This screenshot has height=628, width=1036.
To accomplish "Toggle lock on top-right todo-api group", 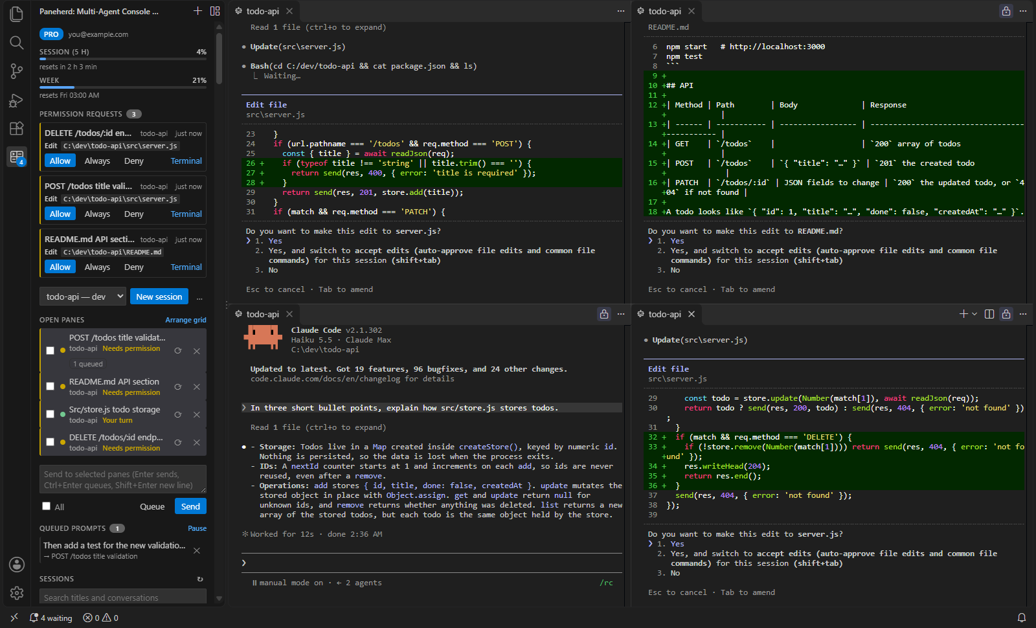I will click(1006, 11).
